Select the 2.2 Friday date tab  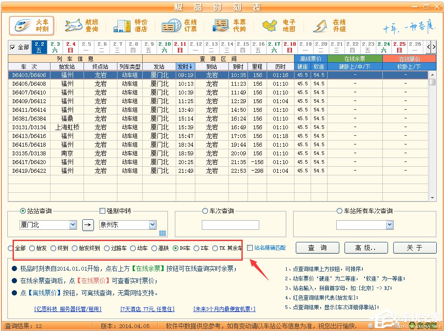click(x=39, y=47)
